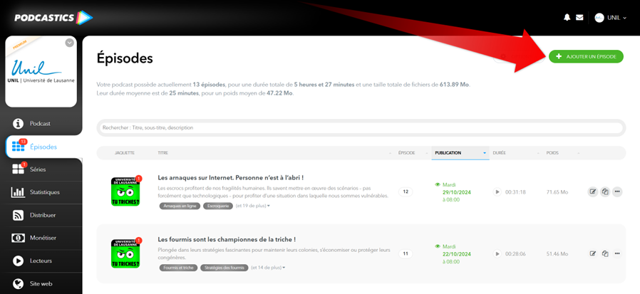This screenshot has height=294, width=640.
Task: Expand '(et 14 de plus)' tags list
Action: coord(268,268)
